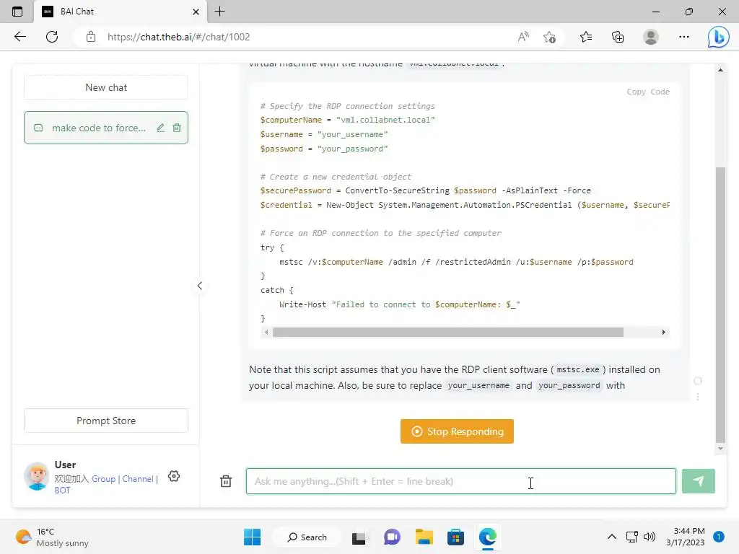Click the chat scroll down arrow
The image size is (739, 554).
720,449
